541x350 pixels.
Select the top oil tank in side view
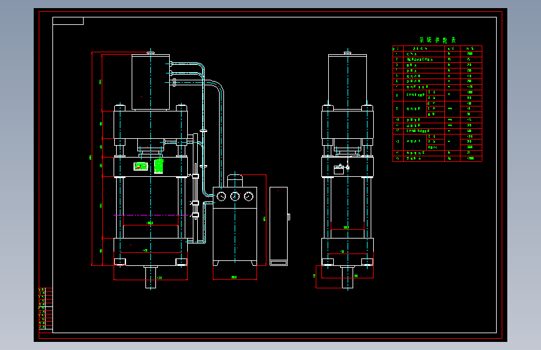click(347, 82)
